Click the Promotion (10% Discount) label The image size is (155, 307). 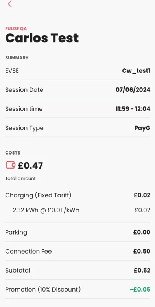click(43, 289)
